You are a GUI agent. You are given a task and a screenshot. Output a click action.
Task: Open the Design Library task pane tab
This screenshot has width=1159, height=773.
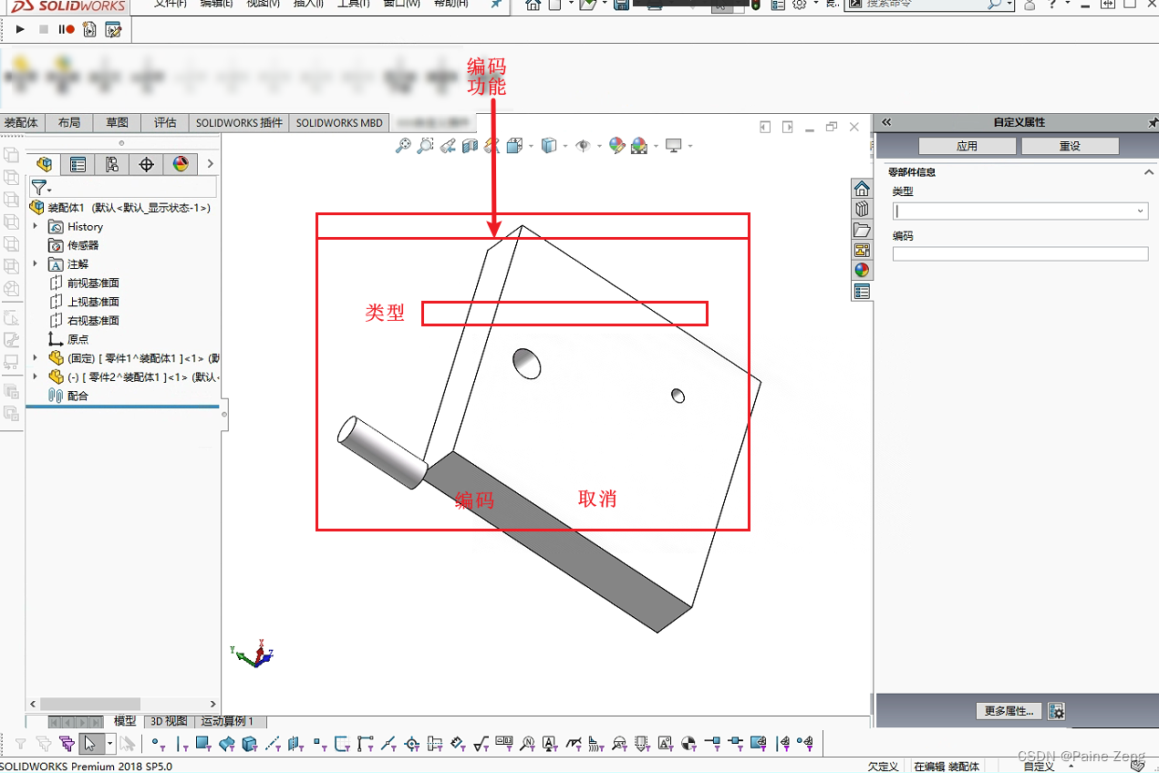point(862,209)
